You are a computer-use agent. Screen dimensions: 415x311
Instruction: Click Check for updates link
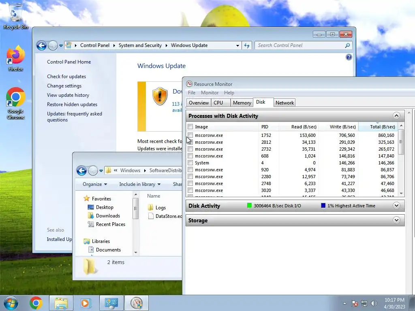tap(66, 77)
